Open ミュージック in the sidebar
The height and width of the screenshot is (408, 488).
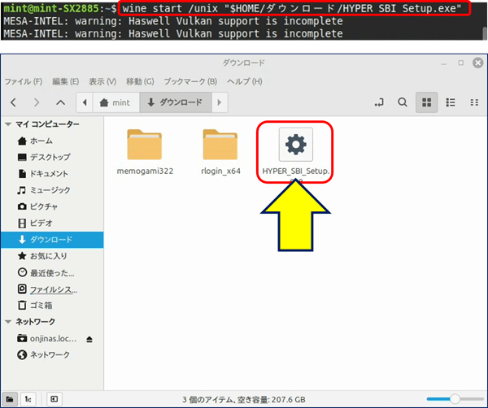click(x=52, y=190)
